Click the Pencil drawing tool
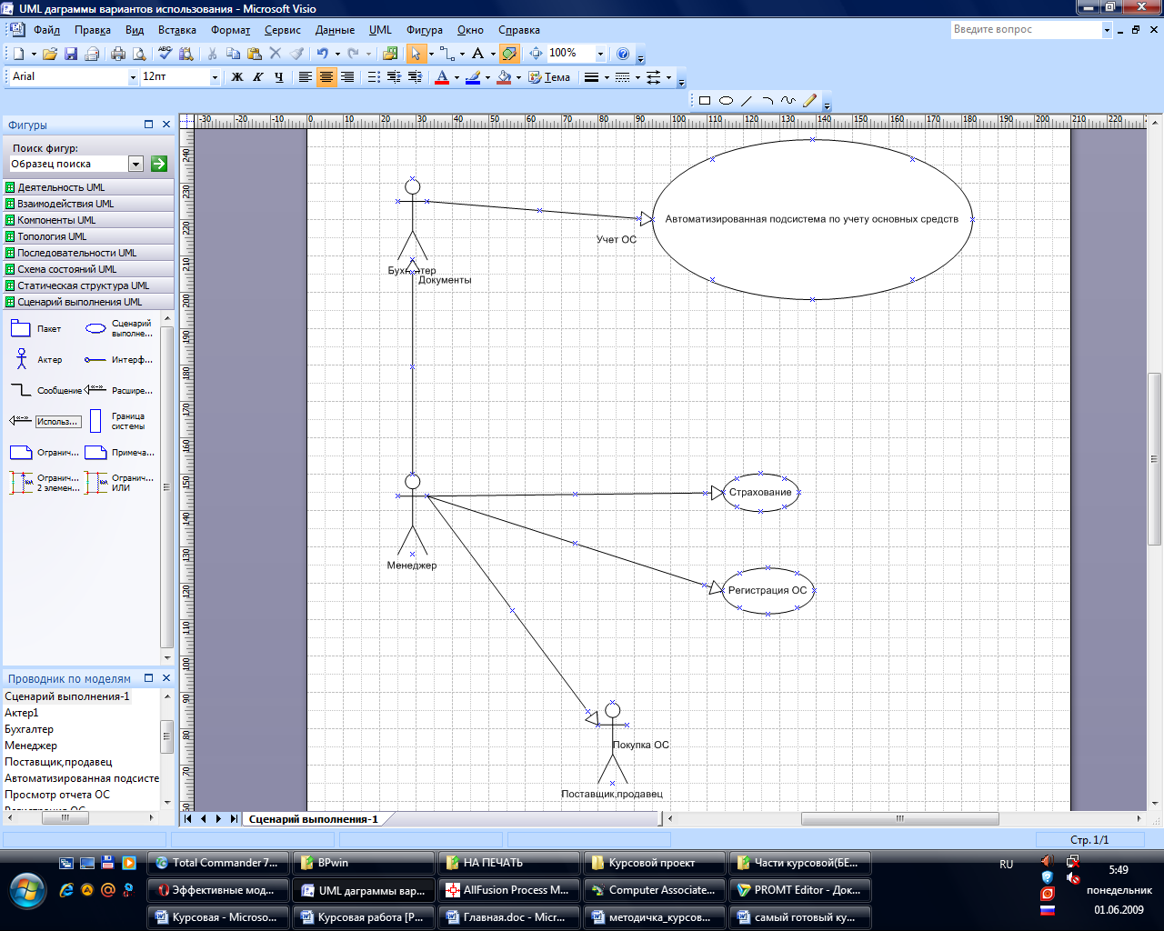 point(809,101)
